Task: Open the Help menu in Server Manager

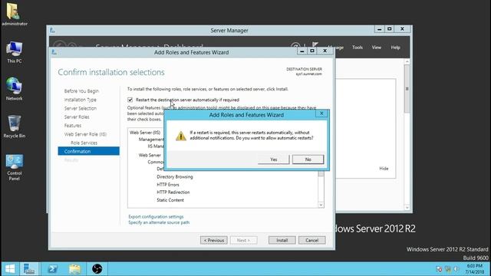Action: click(x=396, y=48)
